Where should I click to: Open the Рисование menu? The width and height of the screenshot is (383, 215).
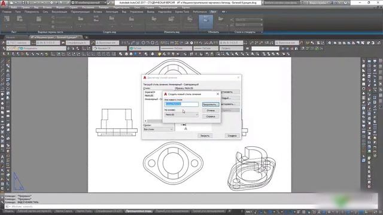tap(88, 7)
